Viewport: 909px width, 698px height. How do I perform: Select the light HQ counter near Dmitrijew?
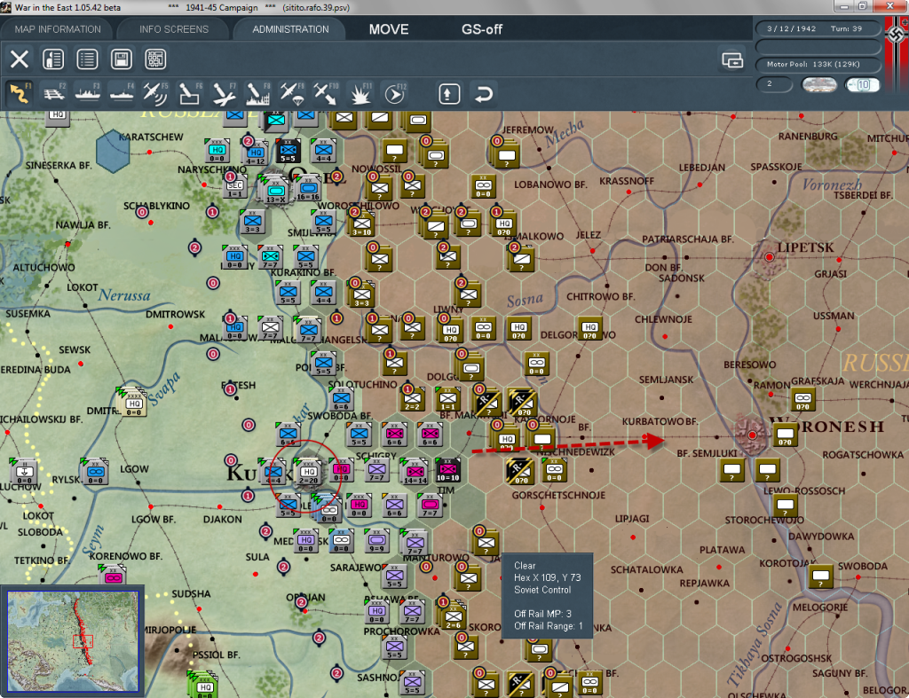[x=134, y=404]
